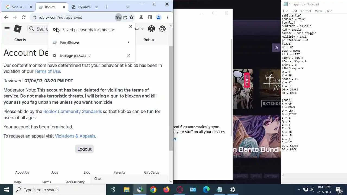Open Roblox Community Standards link
Image resolution: width=347 pixels, height=195 pixels.
point(72,111)
